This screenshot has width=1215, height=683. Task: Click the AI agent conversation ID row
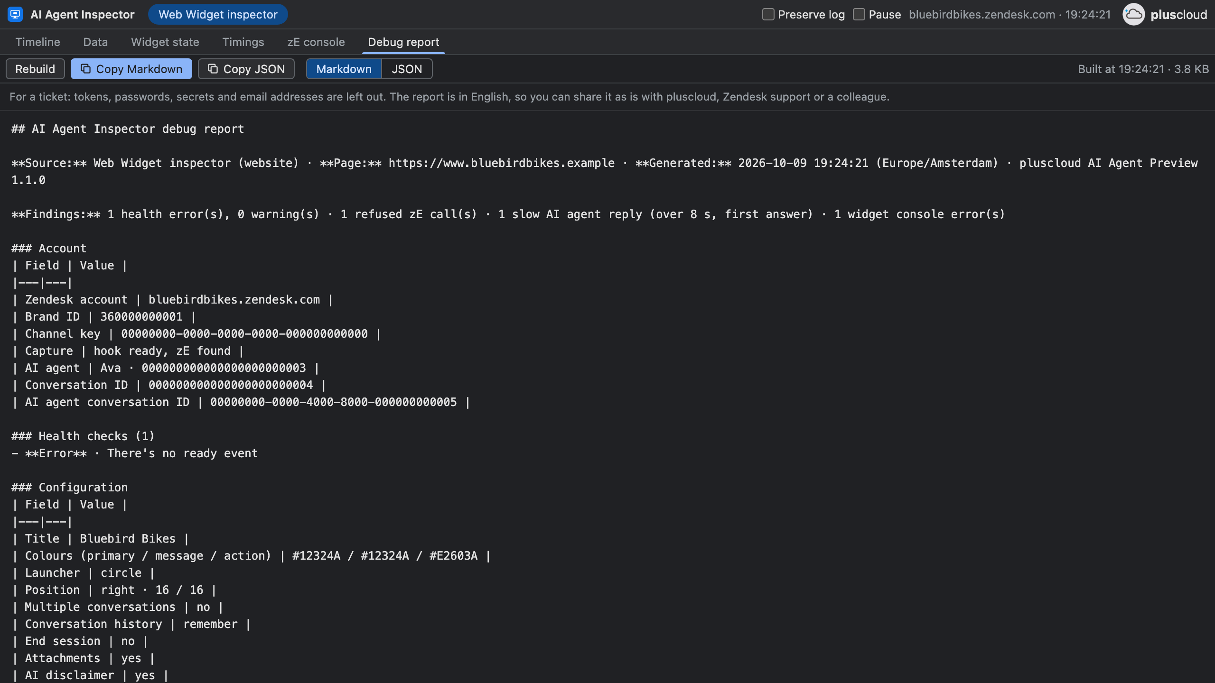241,402
